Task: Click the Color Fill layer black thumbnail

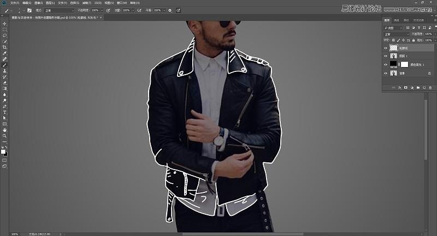Action: tap(393, 64)
